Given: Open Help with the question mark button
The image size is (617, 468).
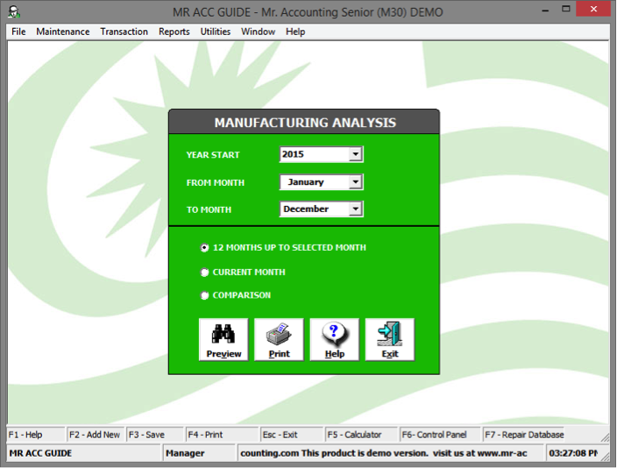Looking at the screenshot, I should click(x=335, y=339).
